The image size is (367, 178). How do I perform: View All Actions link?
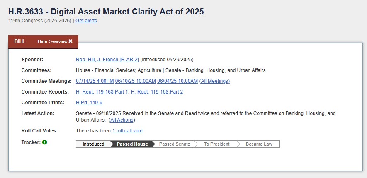122,120
